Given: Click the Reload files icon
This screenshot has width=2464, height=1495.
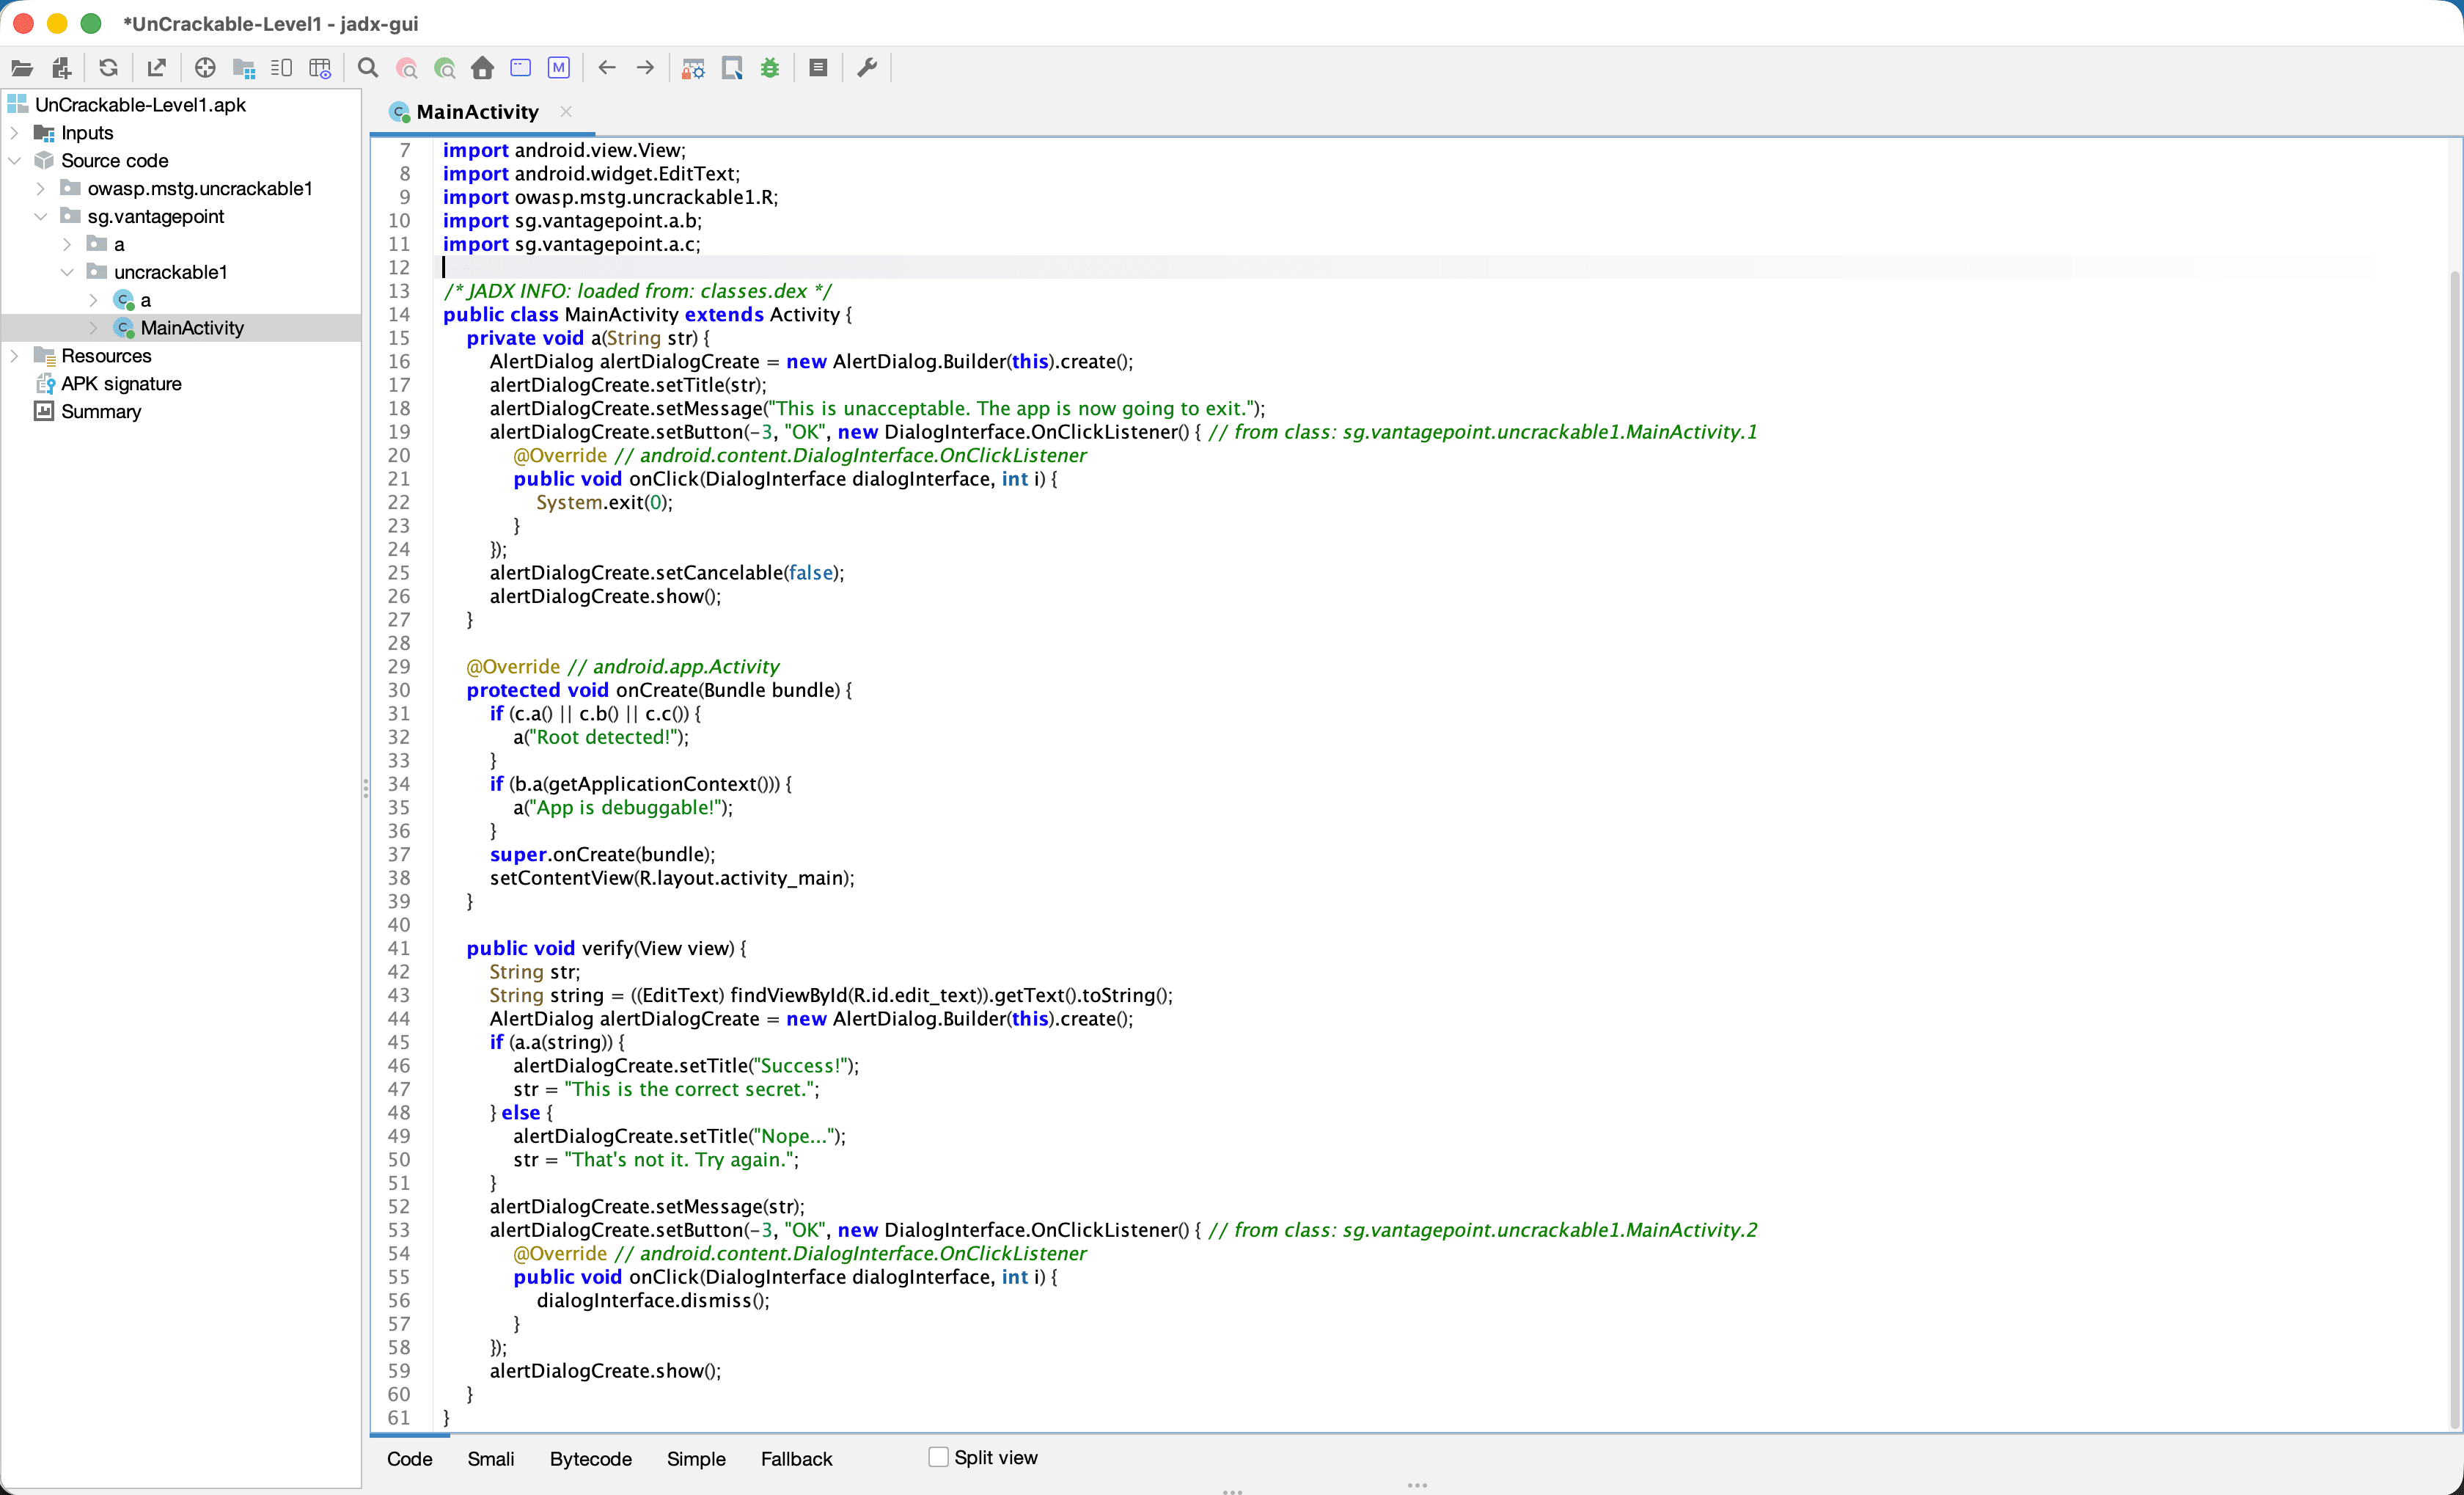Looking at the screenshot, I should point(109,68).
